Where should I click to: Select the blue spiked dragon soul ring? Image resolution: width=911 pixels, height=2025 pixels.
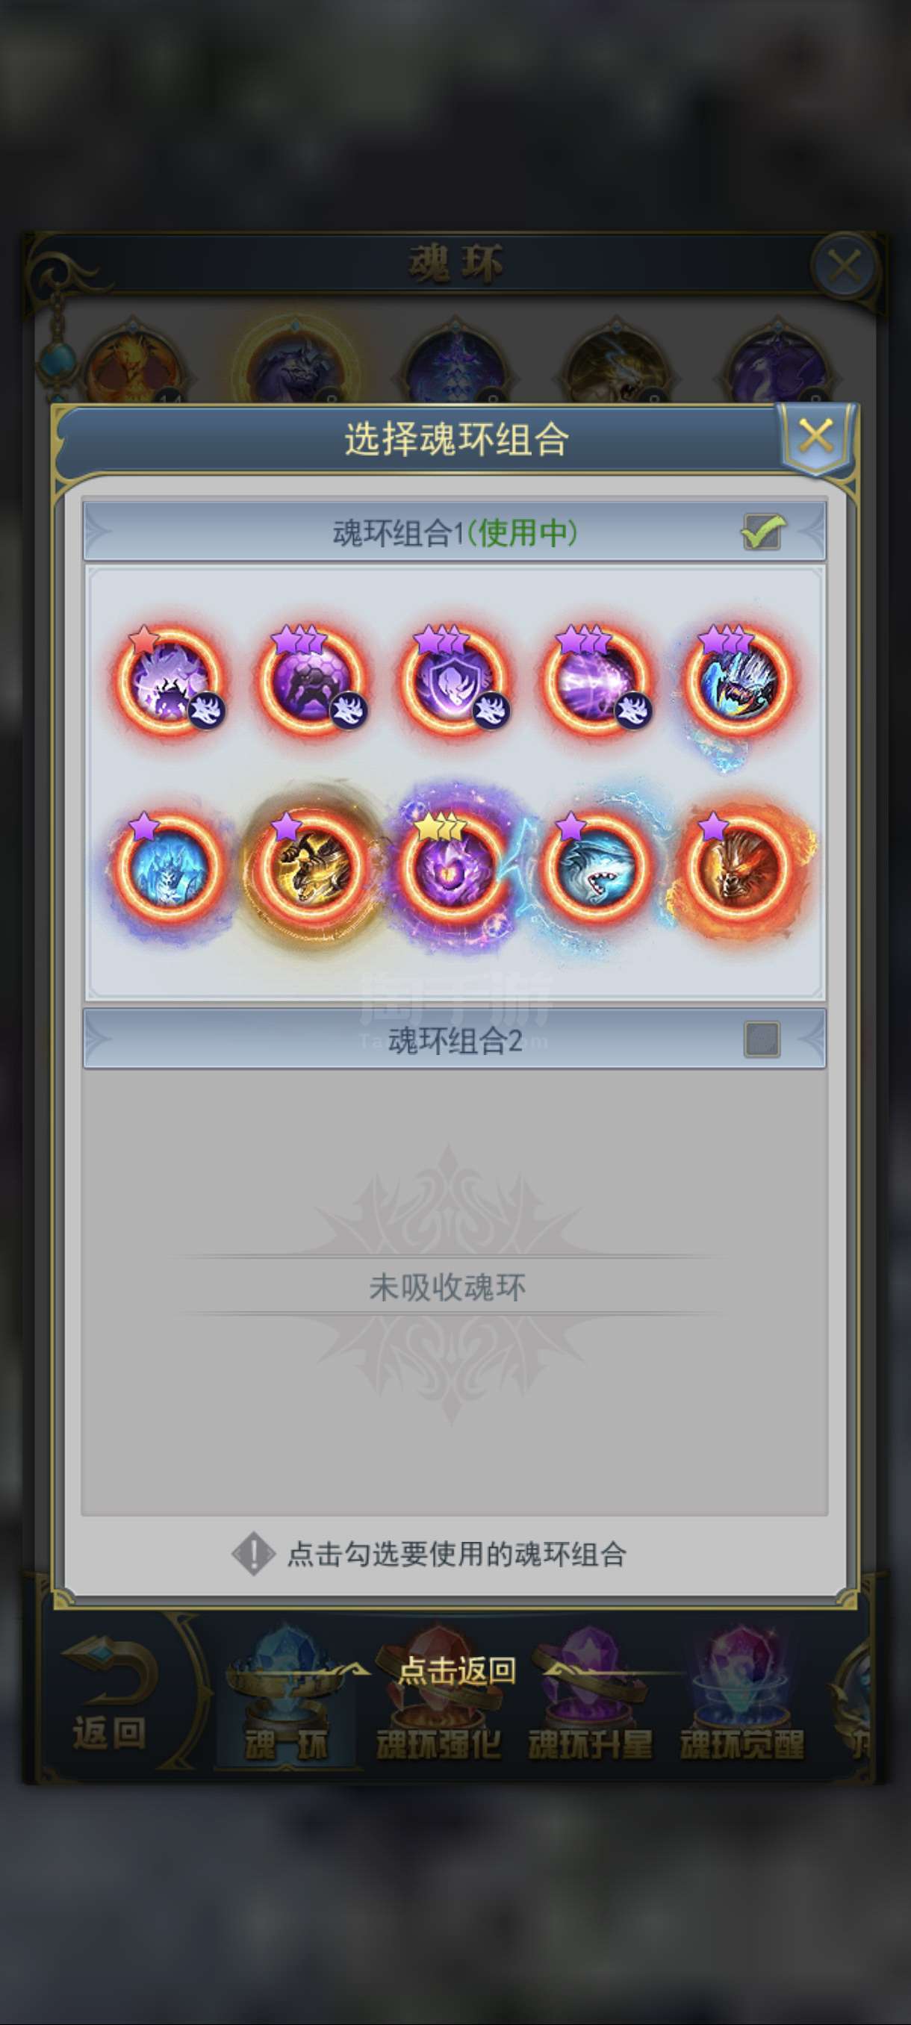point(737,678)
